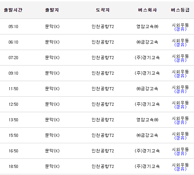194x175 pixels.
Task: Click 문막(K) in the 13:50 row
Action: pyautogui.click(x=52, y=120)
